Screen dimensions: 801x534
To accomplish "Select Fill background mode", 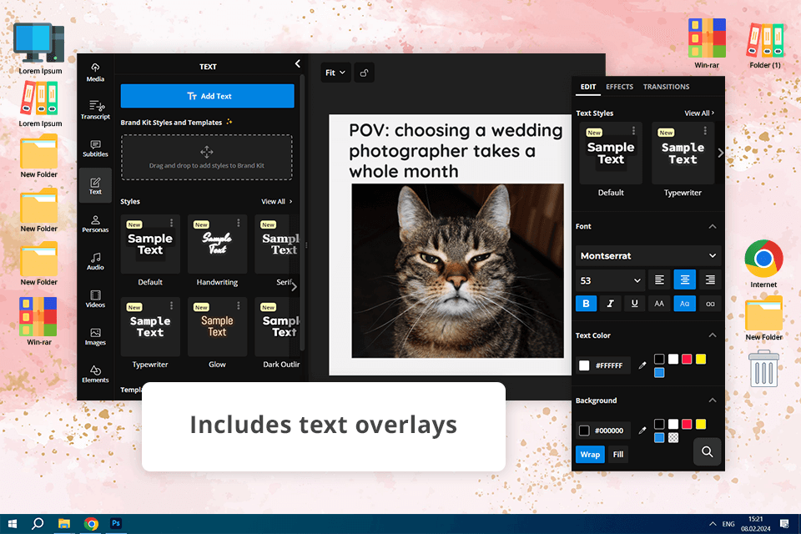I will pos(618,454).
